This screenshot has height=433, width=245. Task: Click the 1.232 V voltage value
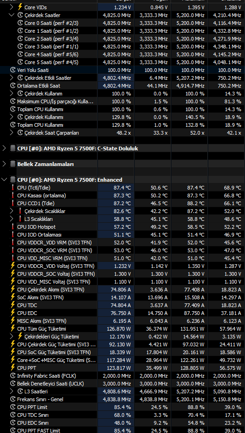pyautogui.click(x=122, y=266)
